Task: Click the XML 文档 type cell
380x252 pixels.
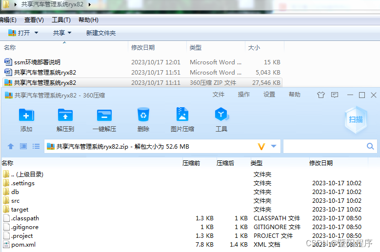Action: [267, 245]
